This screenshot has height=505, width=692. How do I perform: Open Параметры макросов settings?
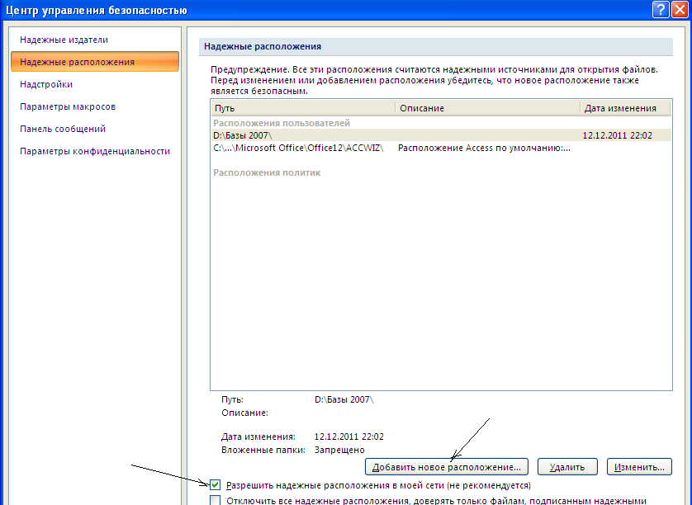coord(68,106)
